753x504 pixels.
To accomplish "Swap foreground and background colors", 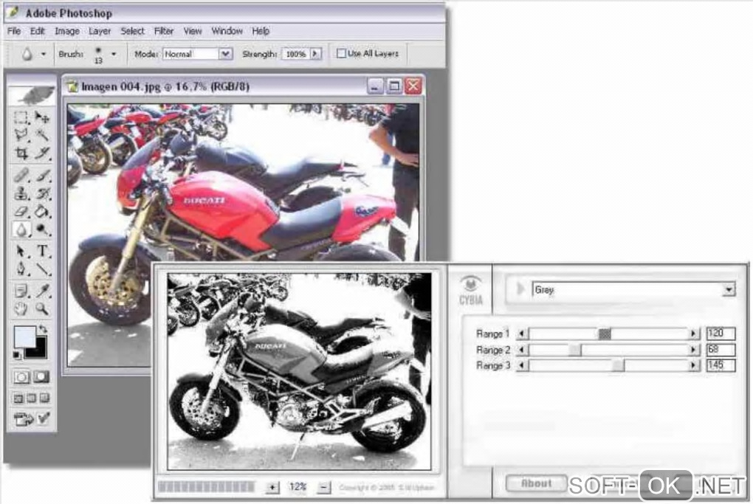I will 43,329.
